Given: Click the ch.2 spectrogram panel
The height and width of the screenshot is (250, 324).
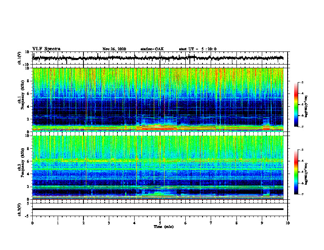Looking at the screenshot, I should click(158, 167).
